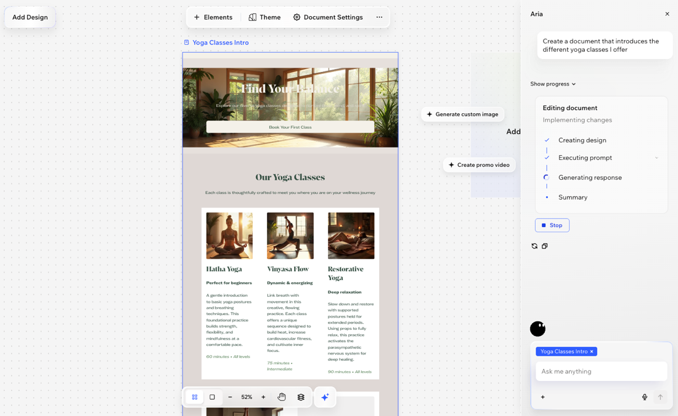Open the Elements menu

tap(213, 17)
